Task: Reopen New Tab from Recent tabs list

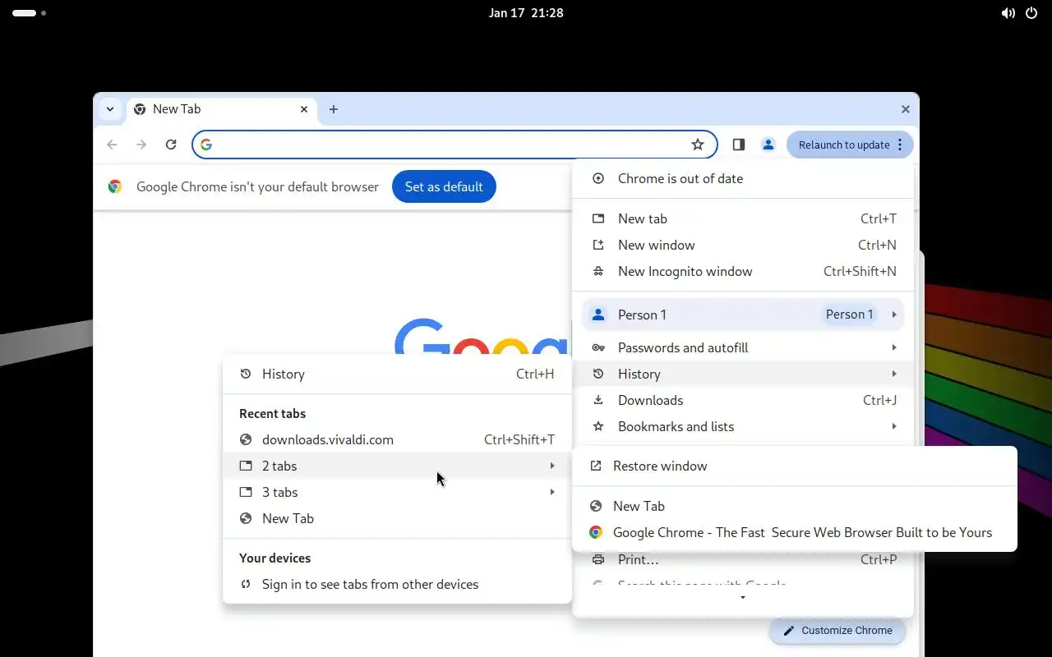Action: coord(397,518)
